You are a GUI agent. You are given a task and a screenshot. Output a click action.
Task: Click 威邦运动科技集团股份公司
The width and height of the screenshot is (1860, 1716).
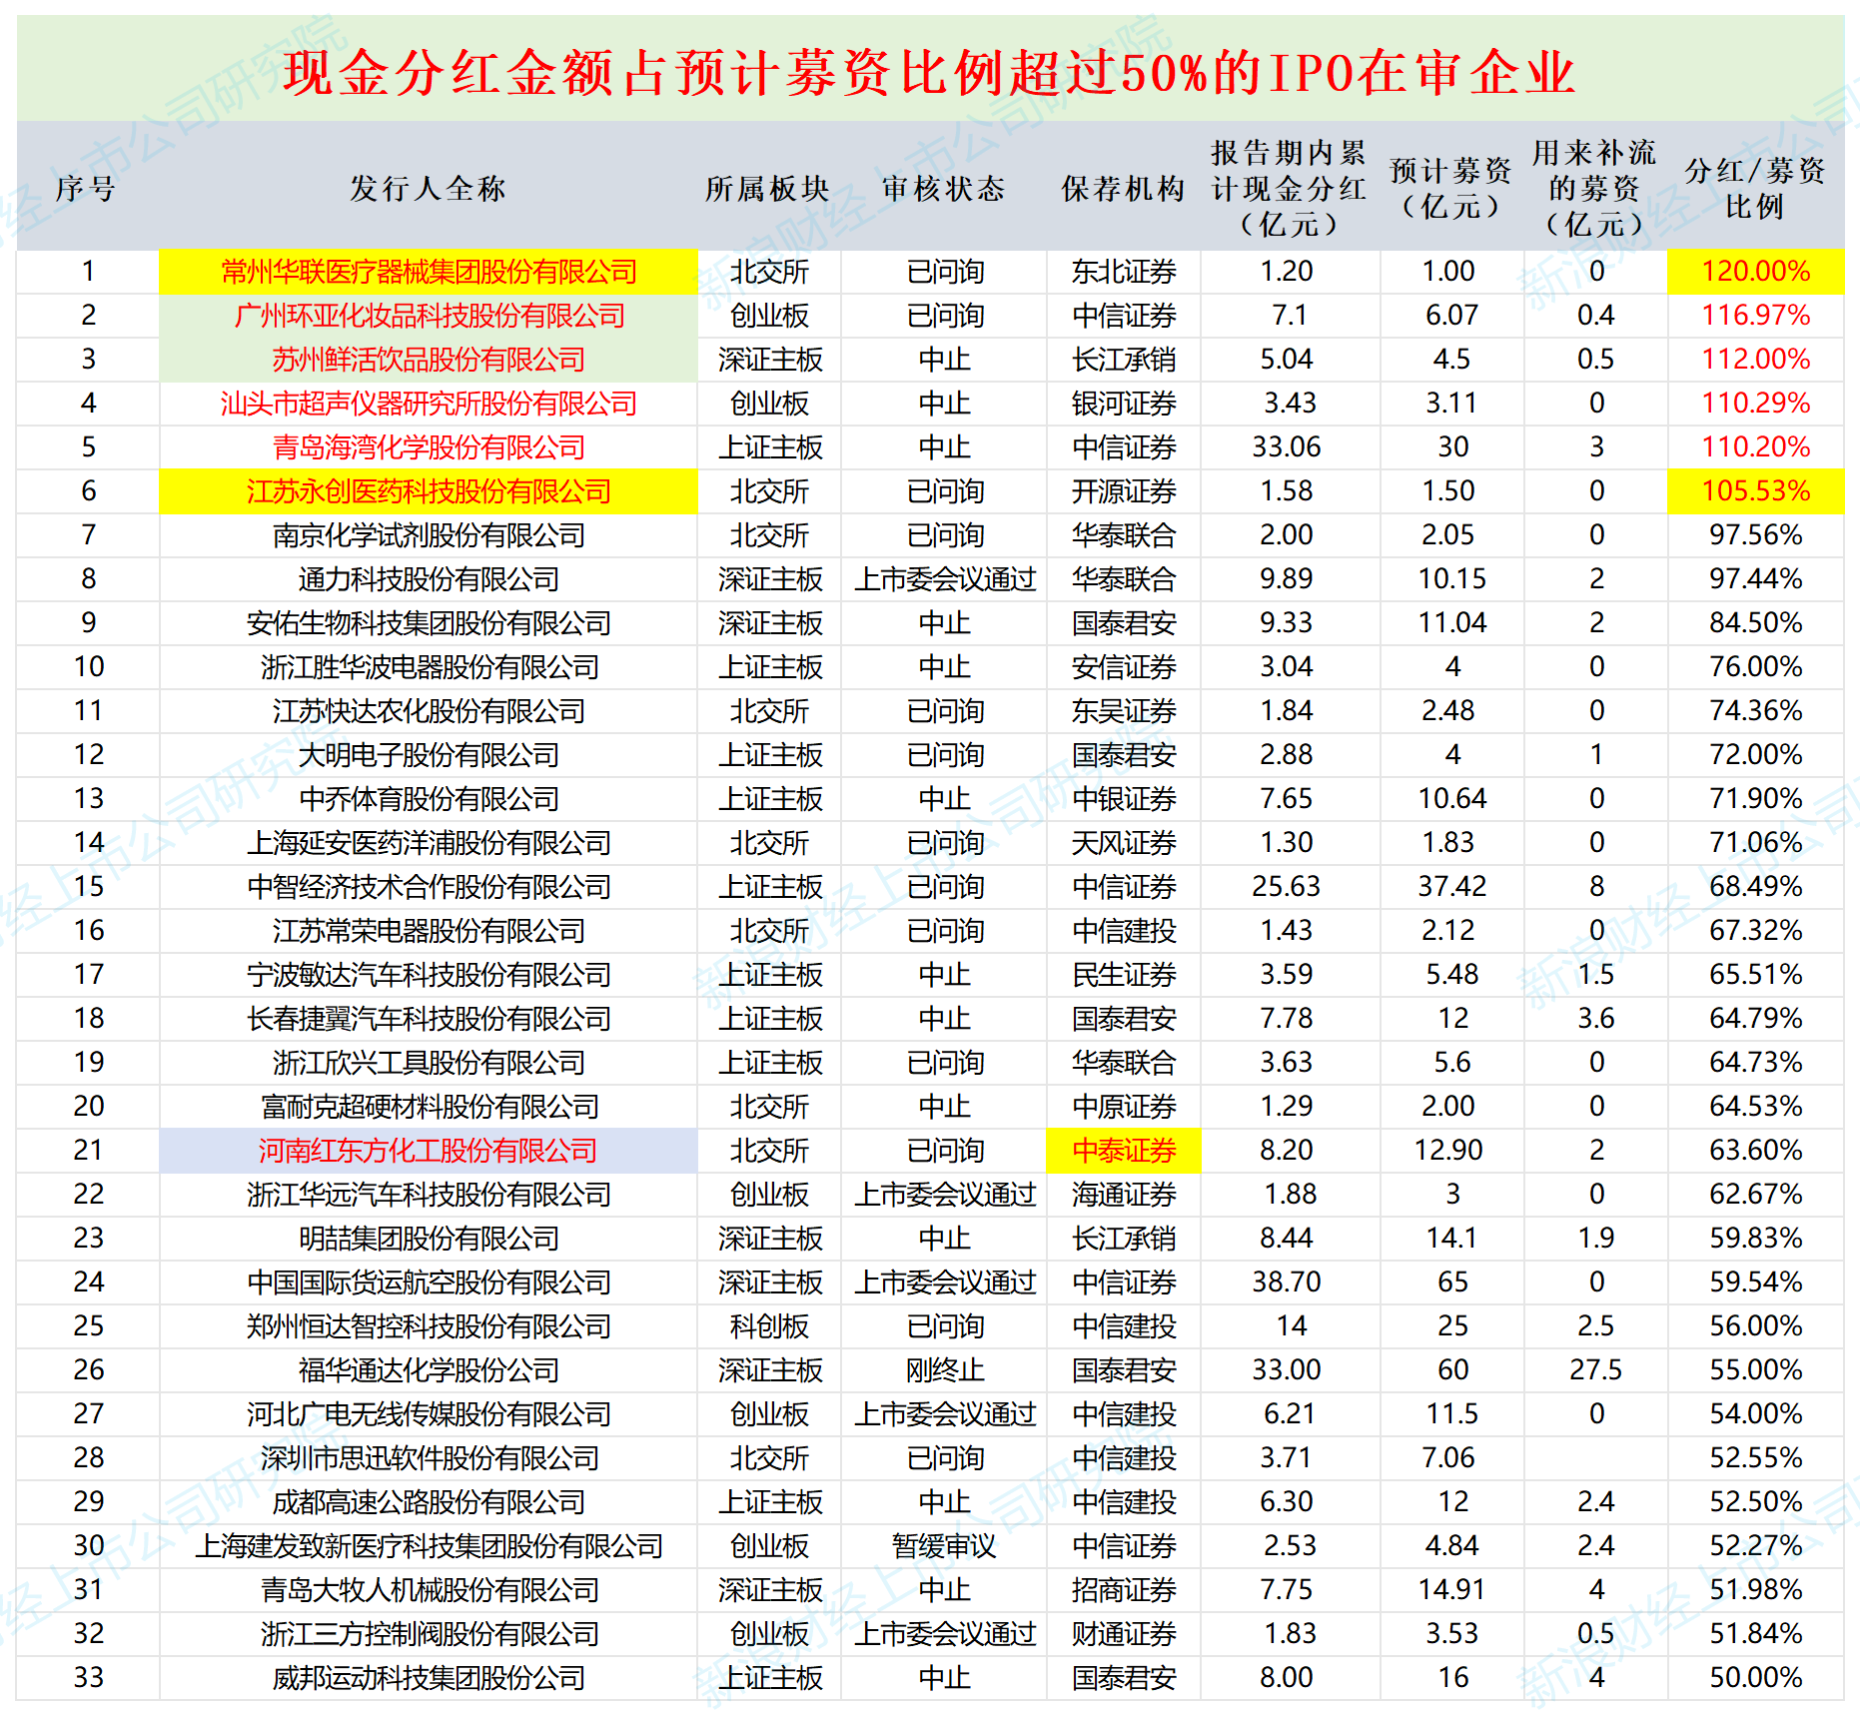(x=429, y=1678)
